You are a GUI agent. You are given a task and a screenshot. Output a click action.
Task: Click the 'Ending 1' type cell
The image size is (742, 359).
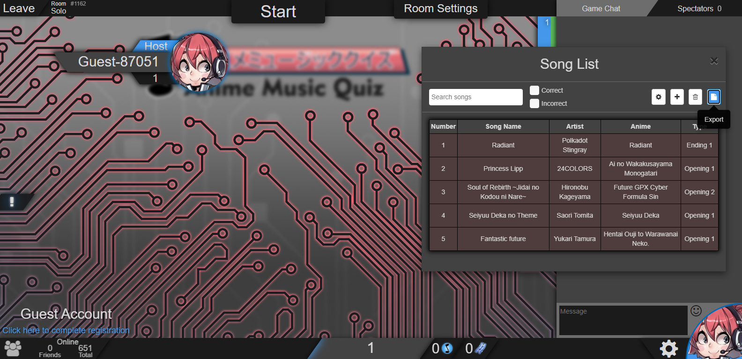click(699, 145)
